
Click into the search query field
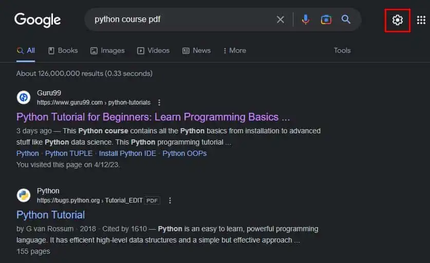pos(181,19)
